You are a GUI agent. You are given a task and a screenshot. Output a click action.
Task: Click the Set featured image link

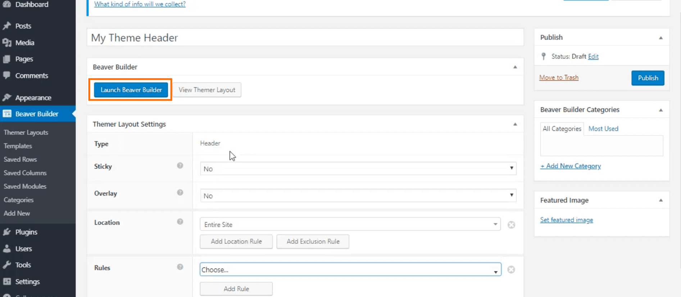(567, 220)
